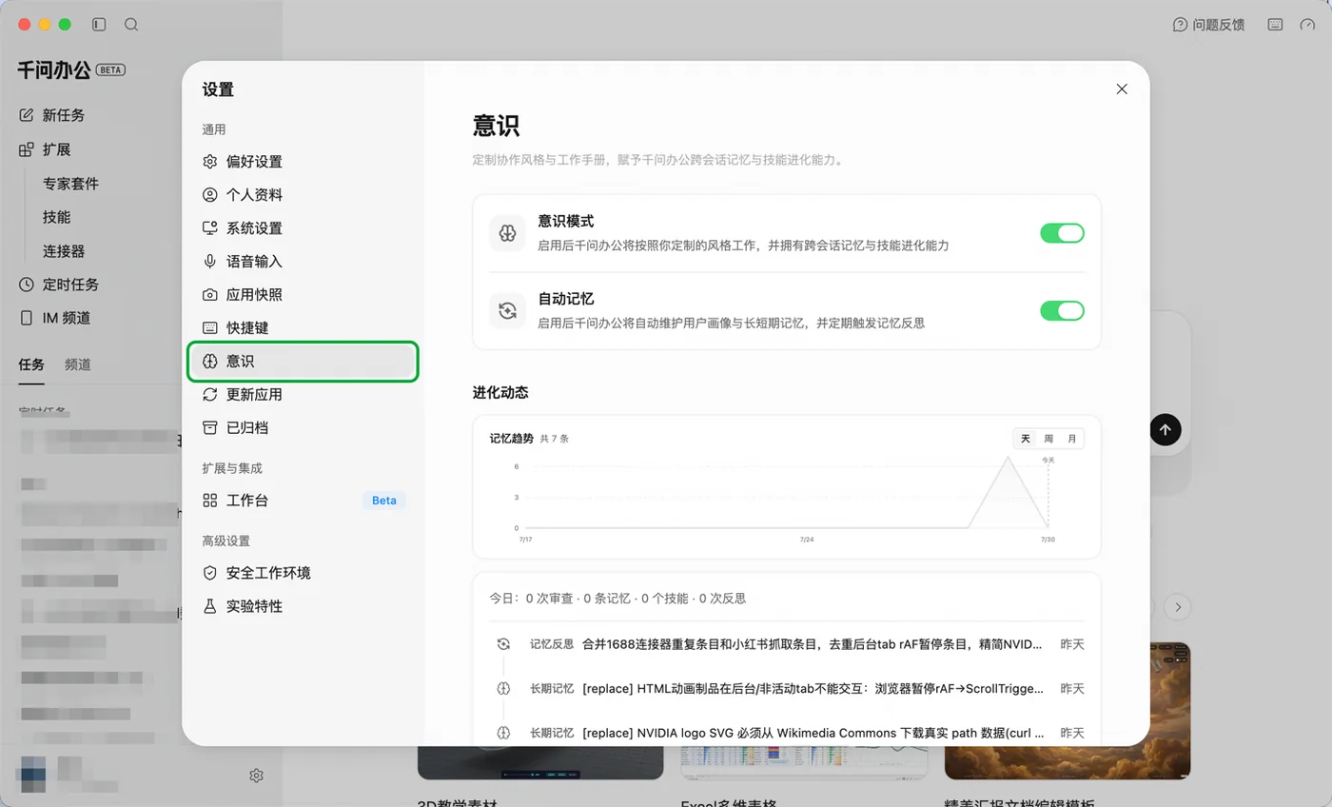Click the black send arrow button
Viewport: 1332px width, 807px height.
[x=1165, y=429]
